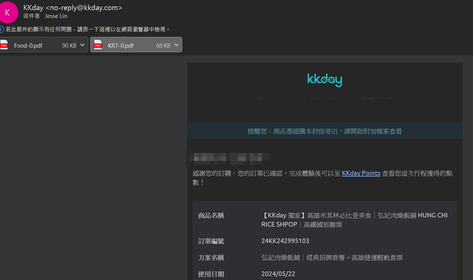The image size is (473, 280).
Task: Select the usage date 2024/05/22
Action: pyautogui.click(x=278, y=274)
